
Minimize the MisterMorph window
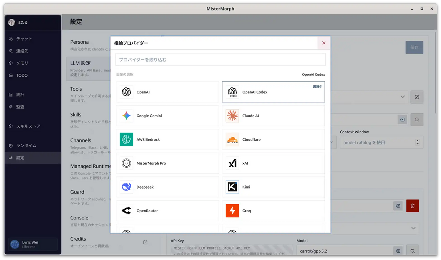412,9
